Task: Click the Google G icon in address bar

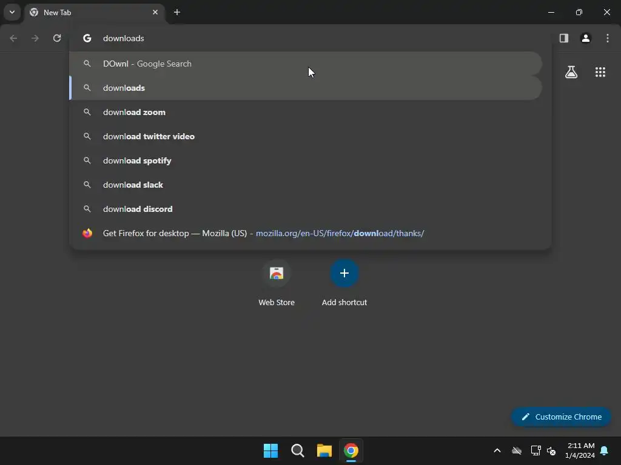Action: 87,38
